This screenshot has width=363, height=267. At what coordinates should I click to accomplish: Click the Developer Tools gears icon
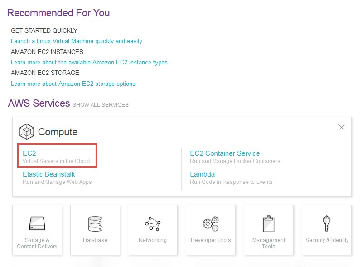click(x=211, y=223)
